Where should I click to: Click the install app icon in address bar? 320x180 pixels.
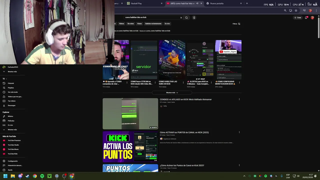click(290, 10)
